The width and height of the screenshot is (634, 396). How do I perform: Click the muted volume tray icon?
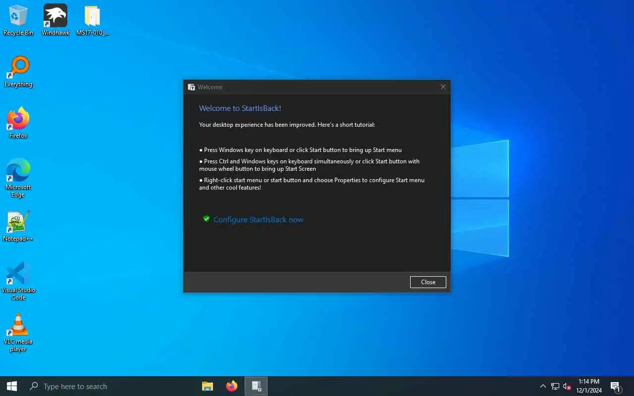[x=567, y=386]
